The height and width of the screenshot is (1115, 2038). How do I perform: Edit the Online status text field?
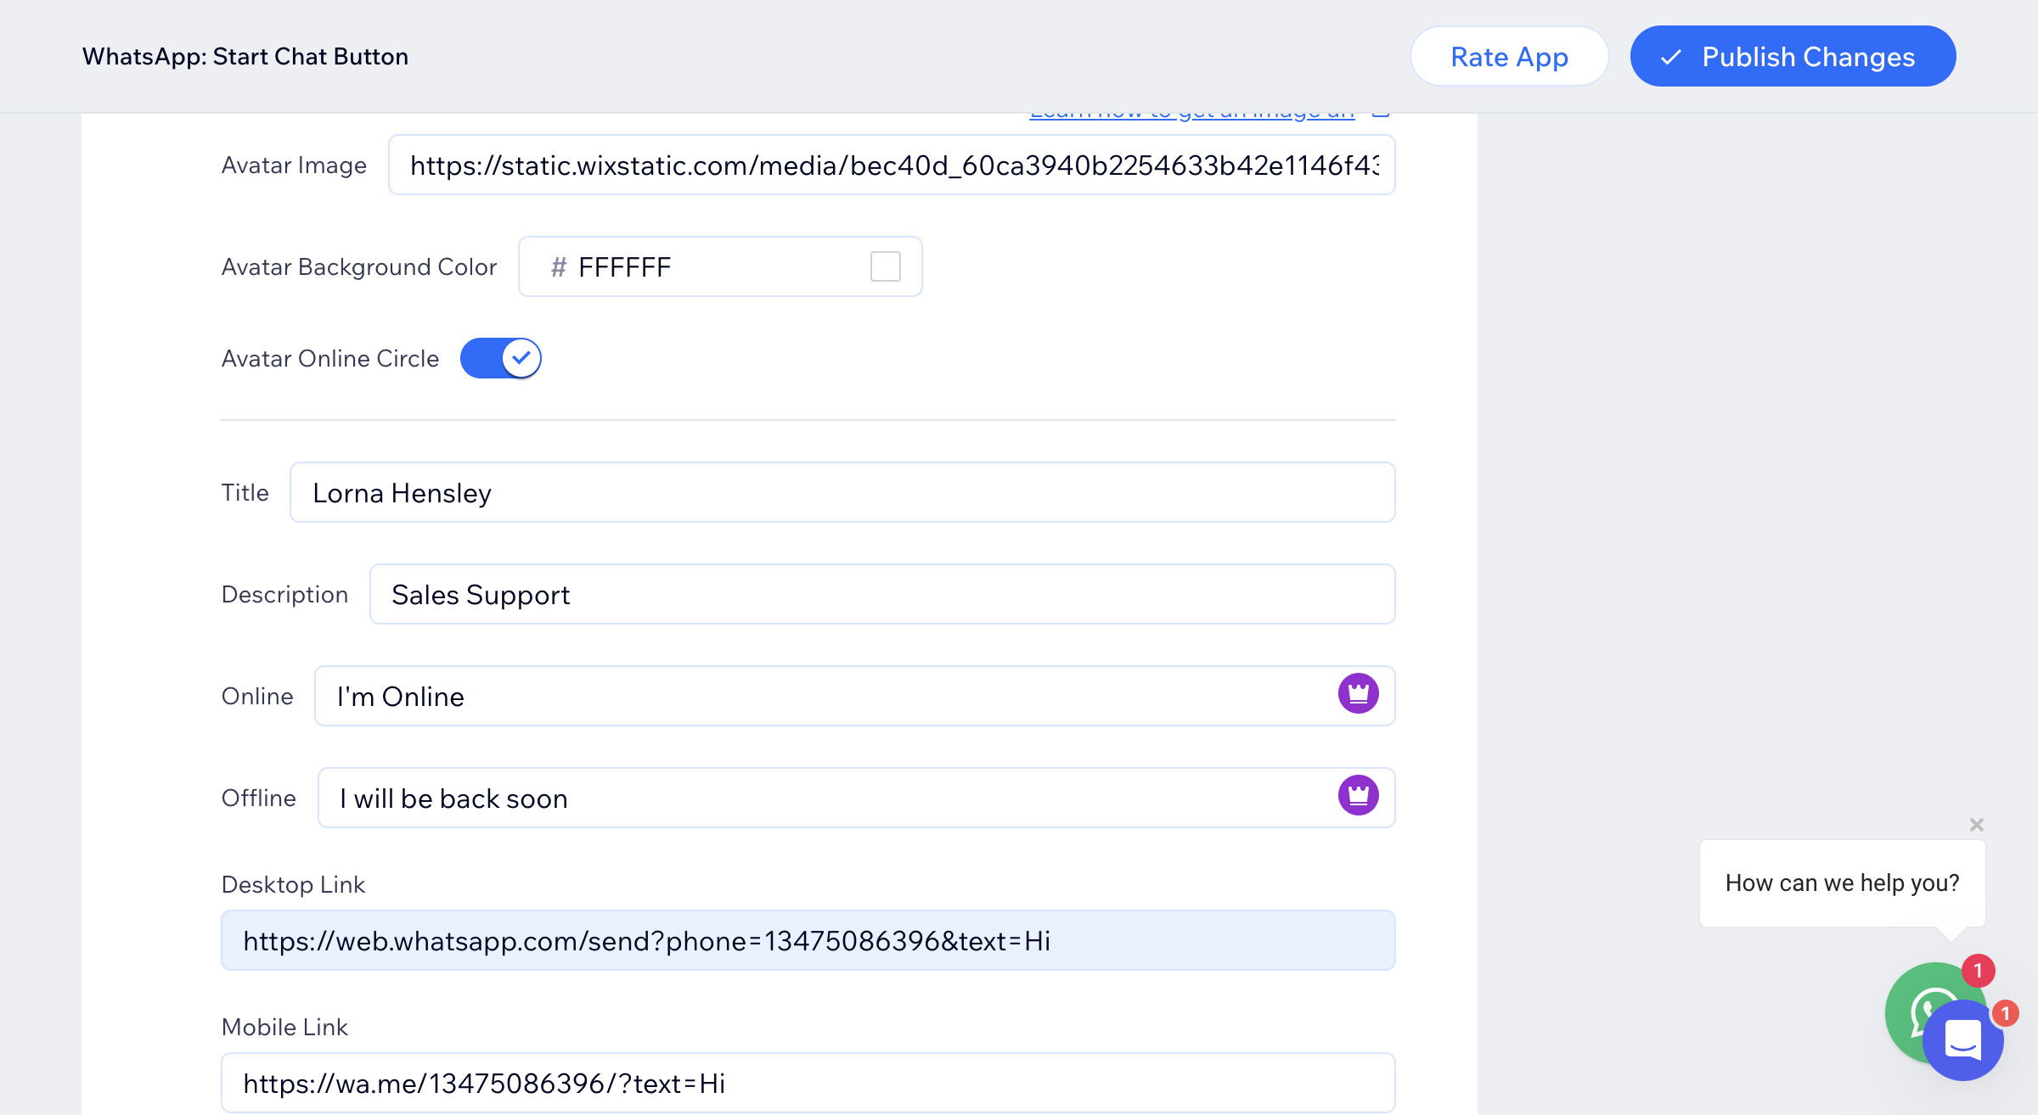tap(854, 696)
